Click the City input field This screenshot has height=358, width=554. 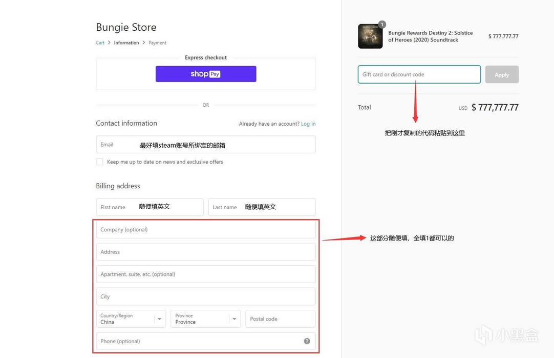205,296
